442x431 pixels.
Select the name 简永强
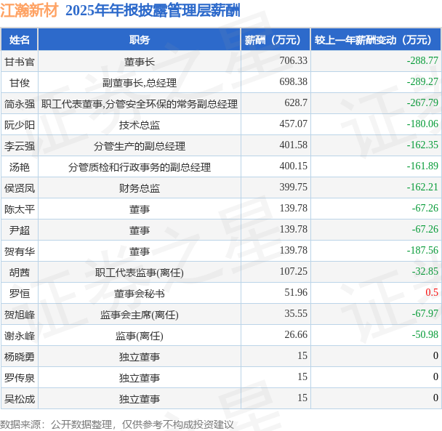(20, 104)
